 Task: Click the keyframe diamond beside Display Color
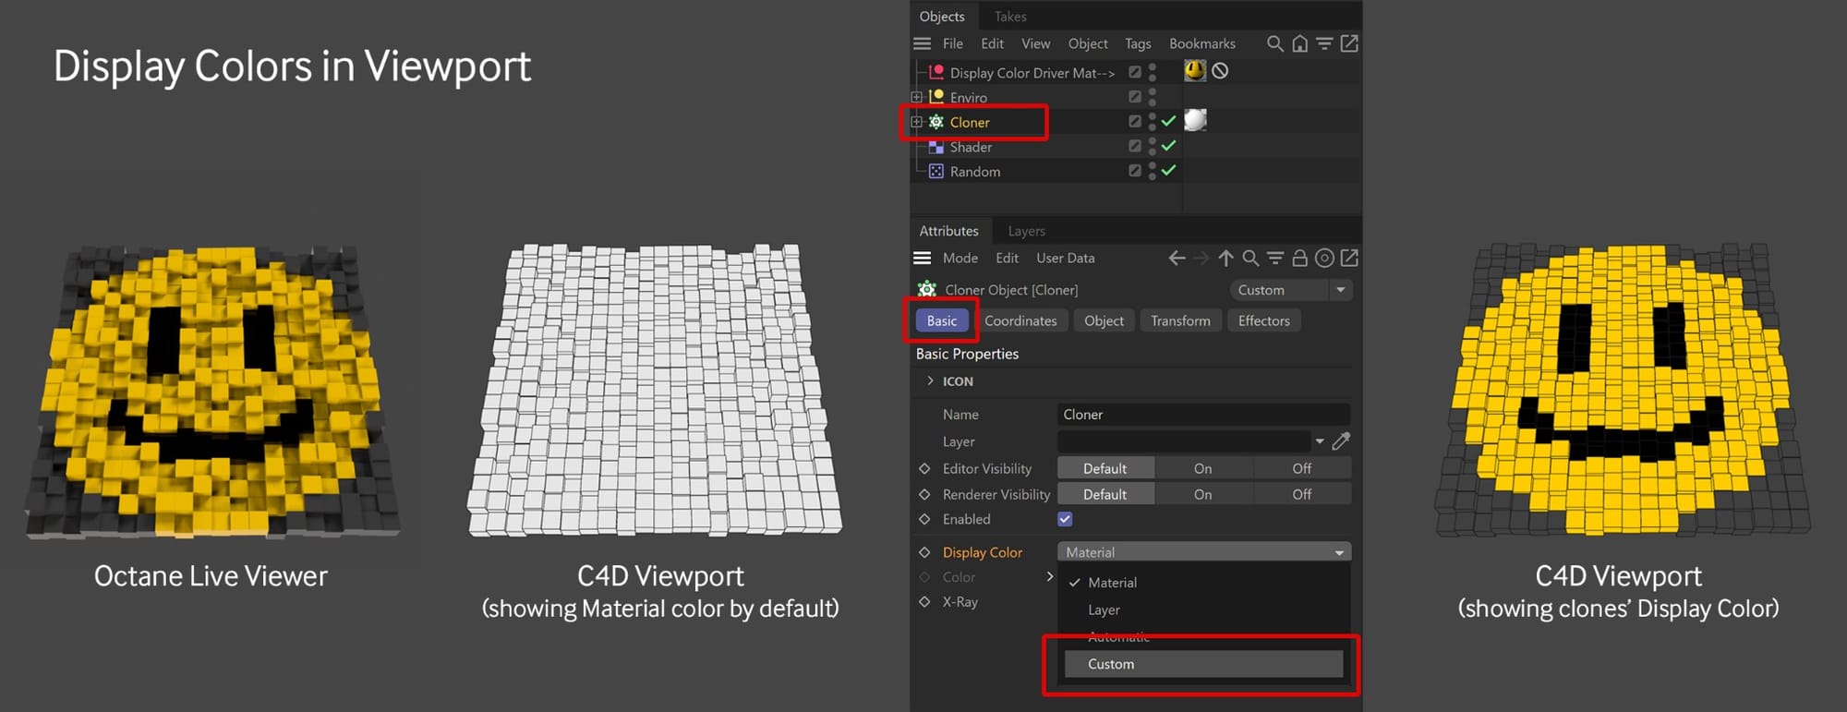point(924,552)
